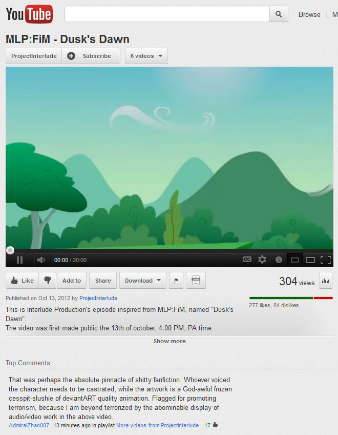Click the search magnifier button

pos(279,14)
